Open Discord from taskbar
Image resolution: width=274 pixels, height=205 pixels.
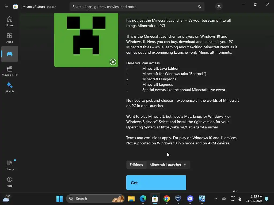tap(190, 199)
